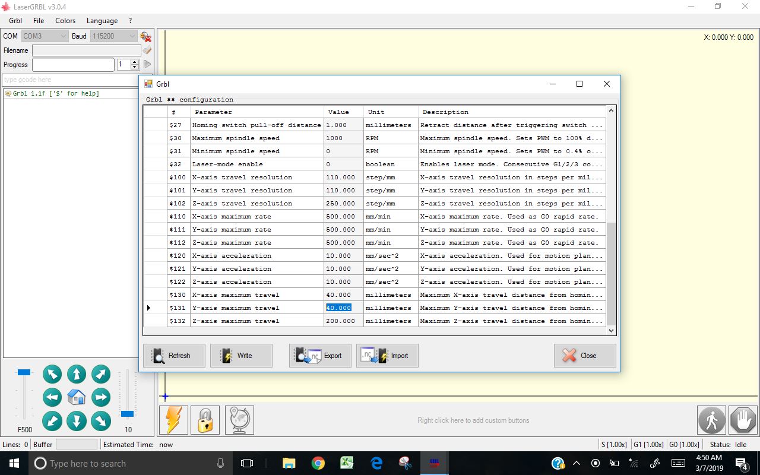The height and width of the screenshot is (475, 760).
Task: Click the Export button
Action: coord(320,356)
